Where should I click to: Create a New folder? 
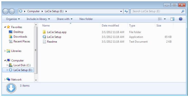(x=86, y=19)
